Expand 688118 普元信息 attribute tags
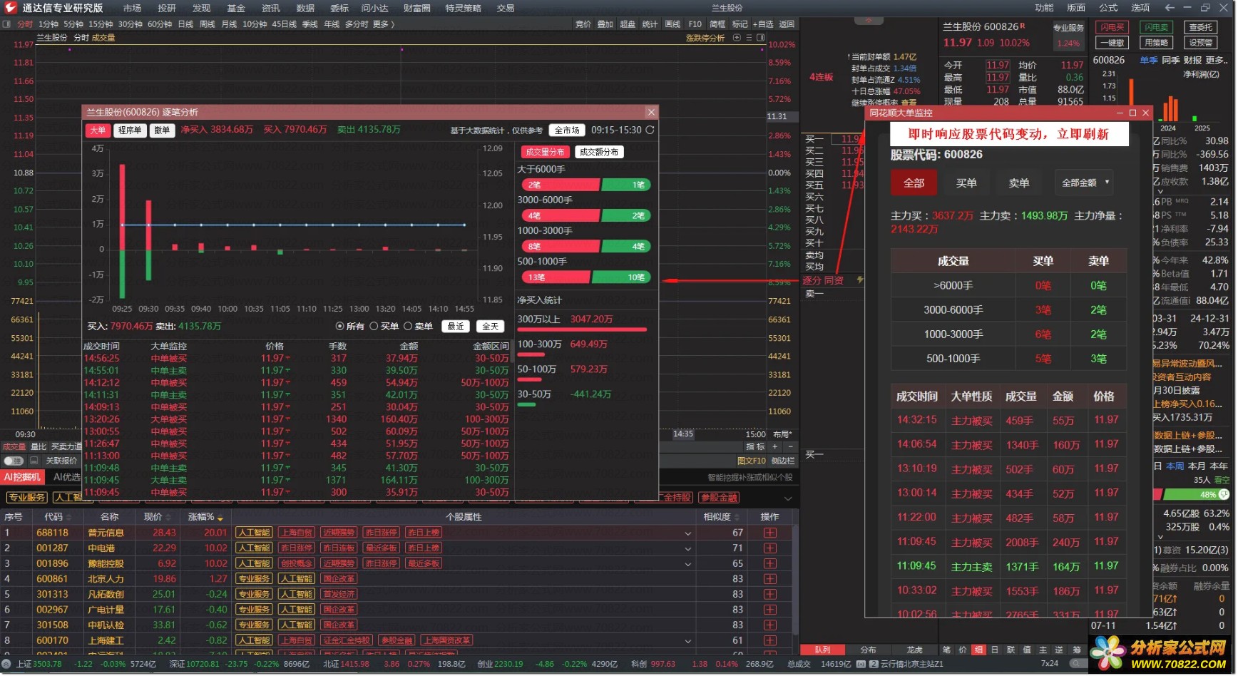The image size is (1238, 676). pyautogui.click(x=688, y=533)
